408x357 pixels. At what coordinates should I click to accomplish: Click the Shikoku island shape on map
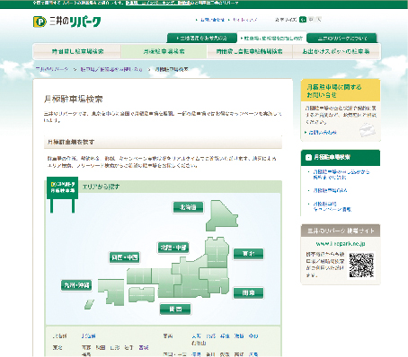pos(141,294)
